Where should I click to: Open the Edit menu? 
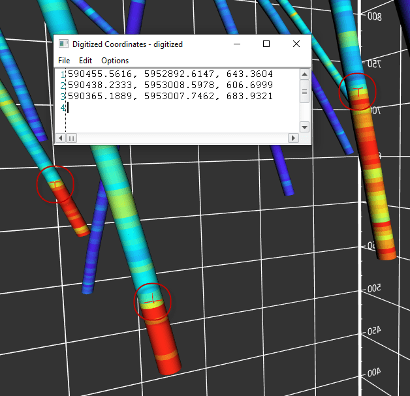point(86,61)
